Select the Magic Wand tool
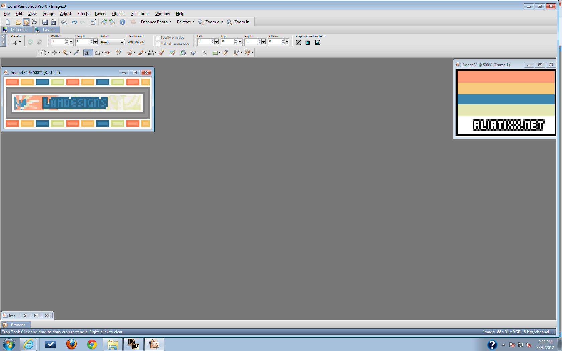The height and width of the screenshot is (351, 562). click(65, 53)
